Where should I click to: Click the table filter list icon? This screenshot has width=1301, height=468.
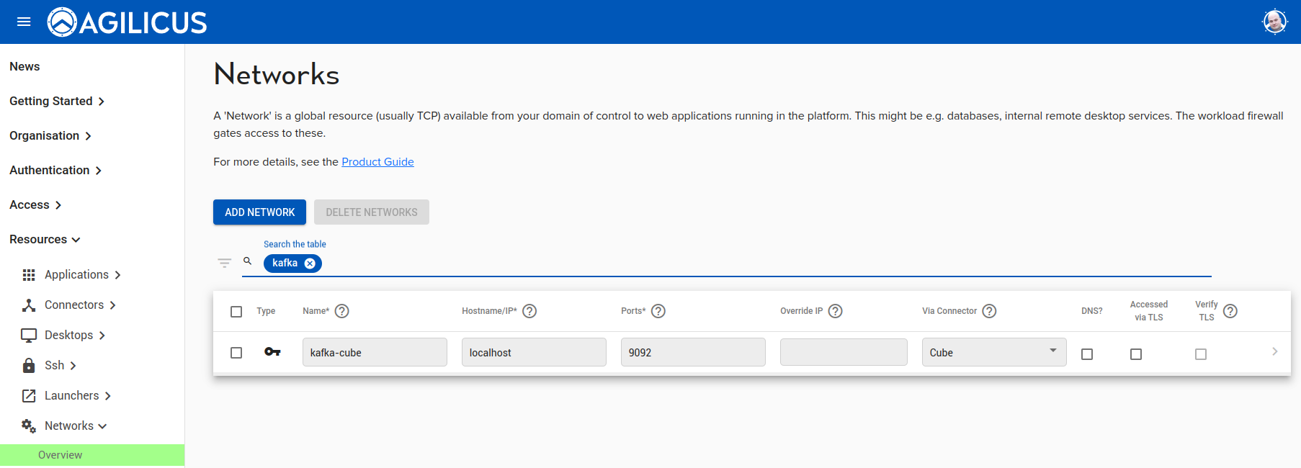pyautogui.click(x=225, y=263)
